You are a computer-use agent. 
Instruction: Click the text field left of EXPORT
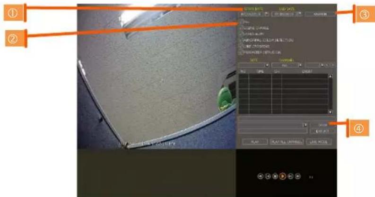click(x=273, y=131)
